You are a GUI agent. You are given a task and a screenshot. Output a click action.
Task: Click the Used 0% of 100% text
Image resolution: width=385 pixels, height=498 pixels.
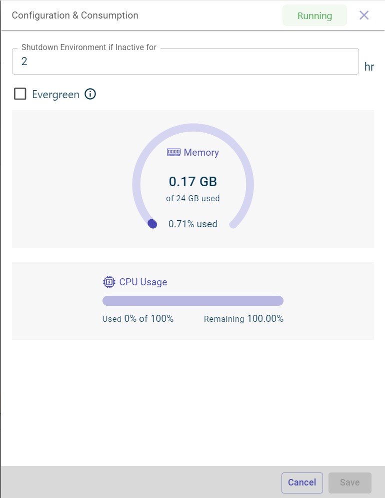coord(138,319)
